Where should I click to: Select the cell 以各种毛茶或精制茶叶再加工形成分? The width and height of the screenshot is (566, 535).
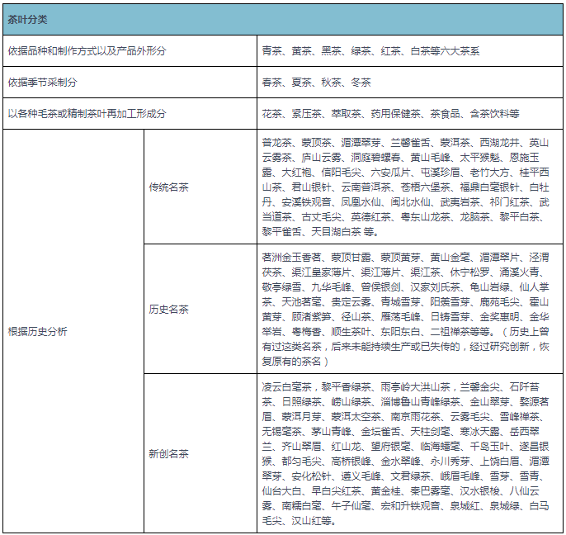(130, 114)
